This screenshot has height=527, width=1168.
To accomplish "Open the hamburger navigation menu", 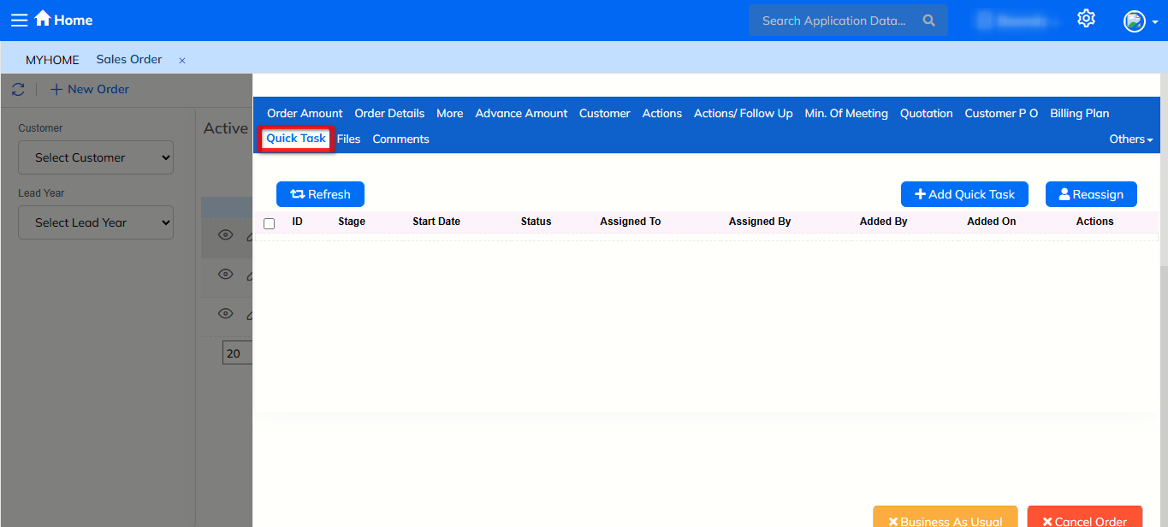I will 19,20.
